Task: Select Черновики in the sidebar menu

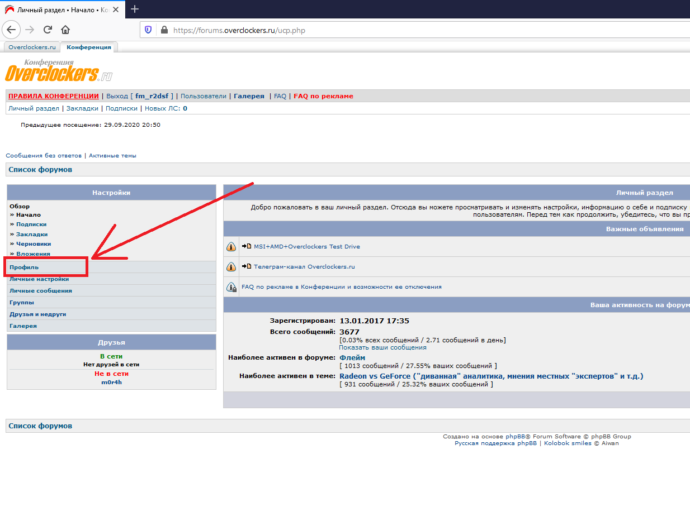Action: (34, 243)
